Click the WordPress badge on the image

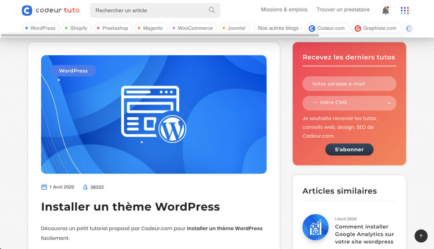pyautogui.click(x=73, y=71)
